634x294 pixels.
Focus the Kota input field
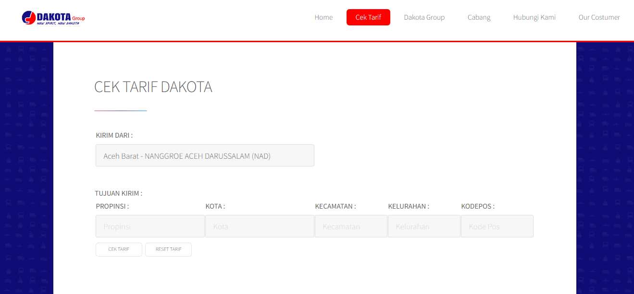coord(260,226)
